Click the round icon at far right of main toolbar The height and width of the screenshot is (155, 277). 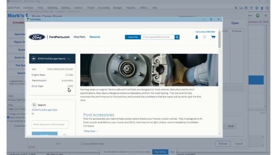click(x=267, y=8)
